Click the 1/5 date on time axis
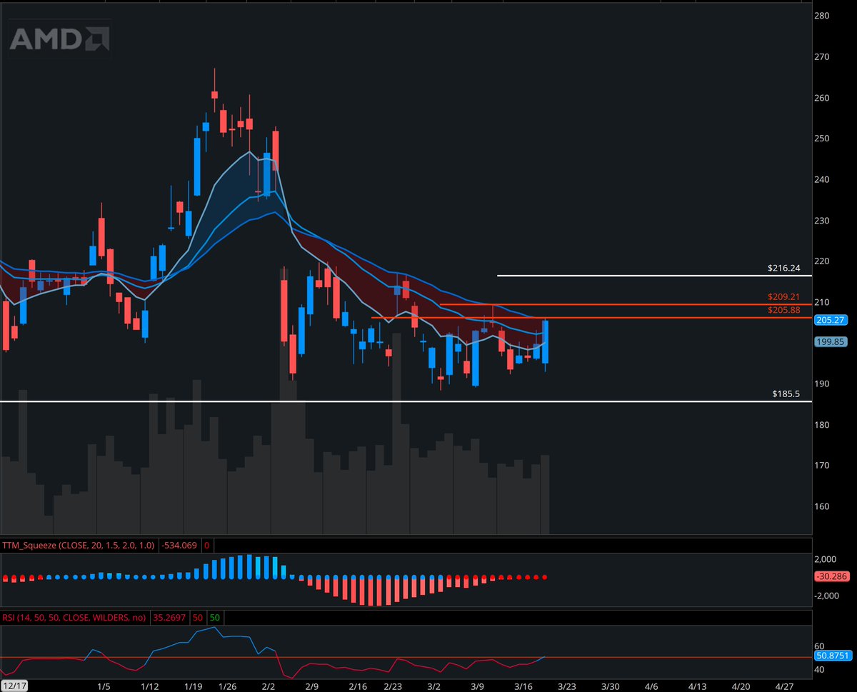 [104, 686]
